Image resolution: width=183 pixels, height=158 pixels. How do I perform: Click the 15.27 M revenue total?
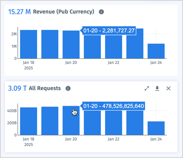(20, 12)
